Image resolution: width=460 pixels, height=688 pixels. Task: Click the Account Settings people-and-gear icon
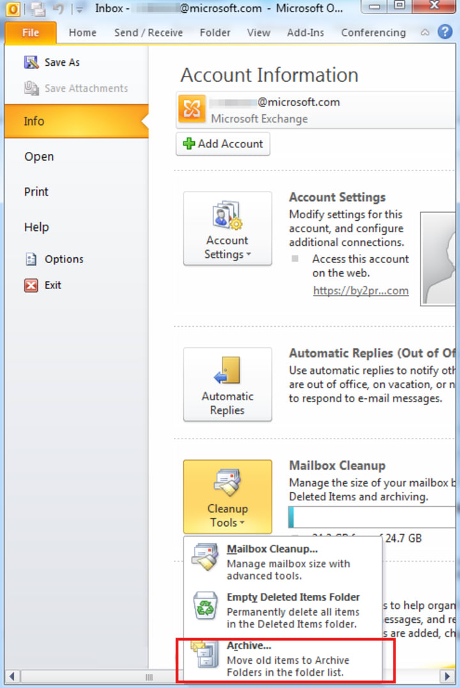click(227, 215)
